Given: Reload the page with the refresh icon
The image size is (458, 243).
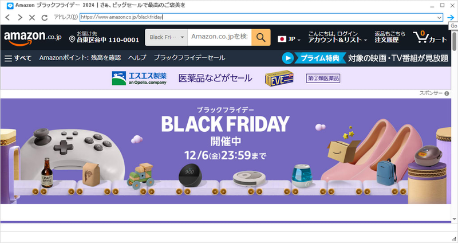Looking at the screenshot, I should pos(45,18).
